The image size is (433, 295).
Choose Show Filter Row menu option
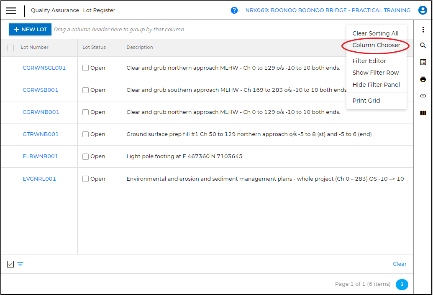(x=375, y=73)
